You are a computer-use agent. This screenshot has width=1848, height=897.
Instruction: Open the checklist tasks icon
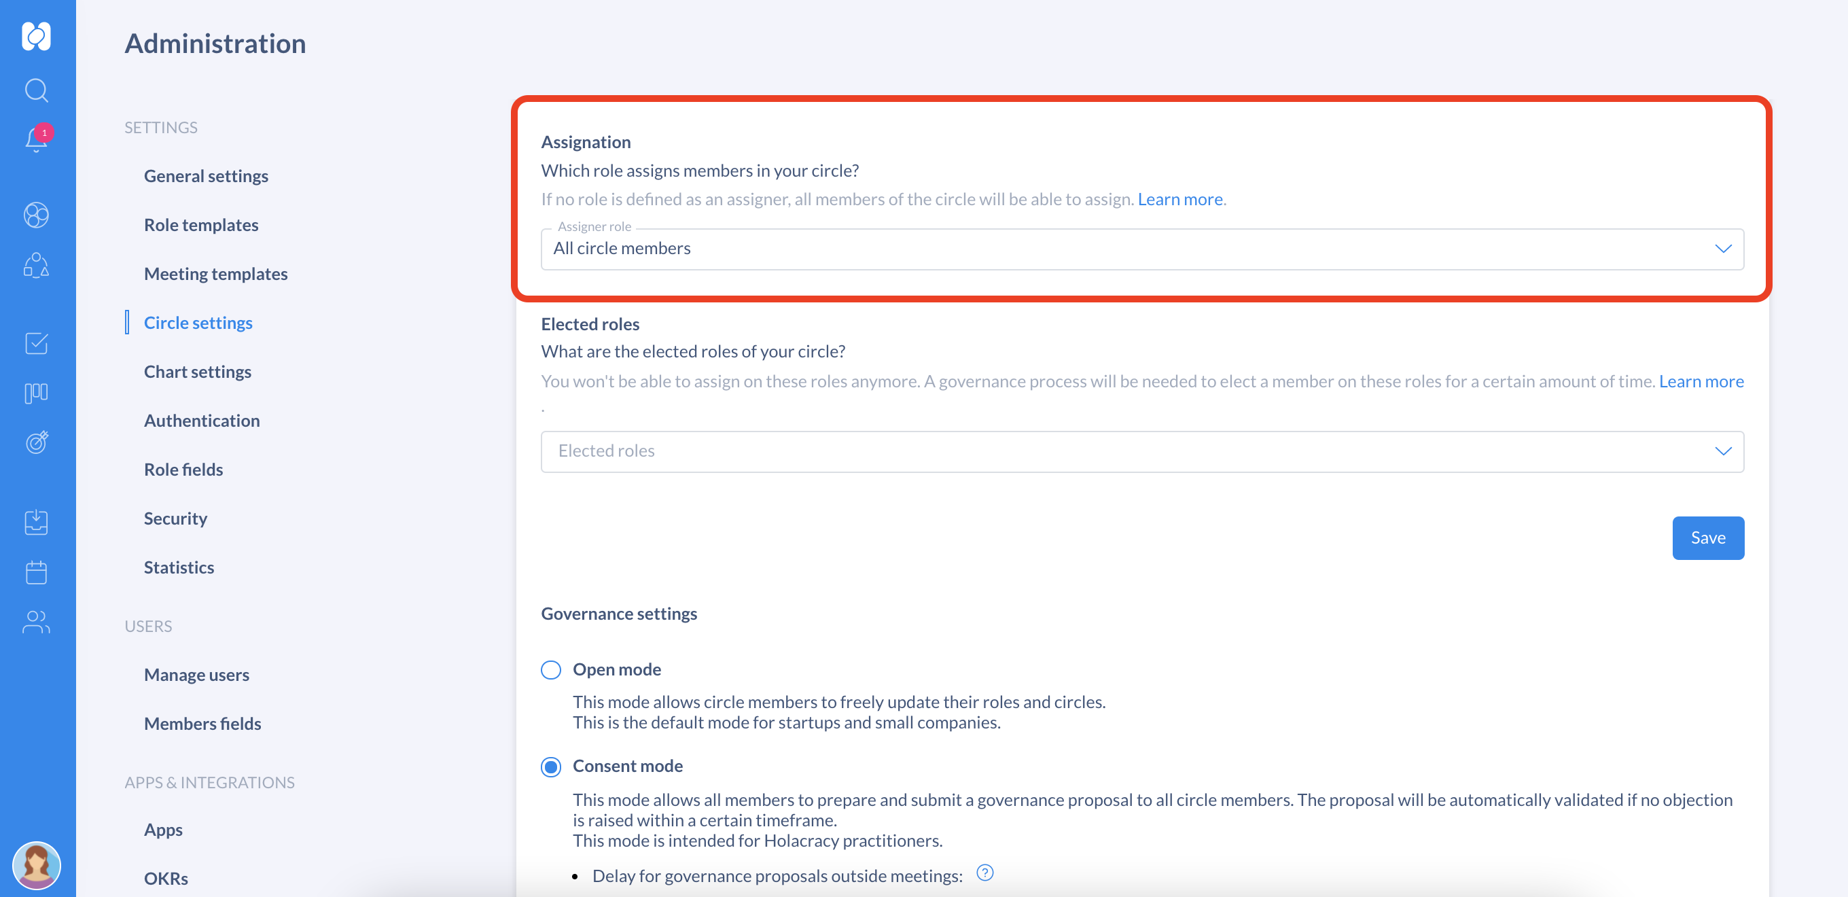37,344
